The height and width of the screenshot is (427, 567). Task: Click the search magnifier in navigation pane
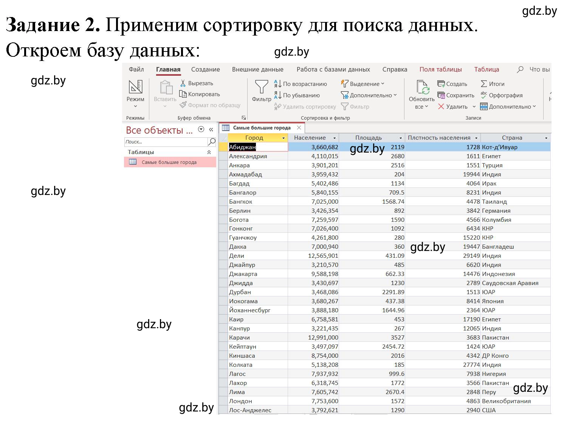tap(212, 142)
